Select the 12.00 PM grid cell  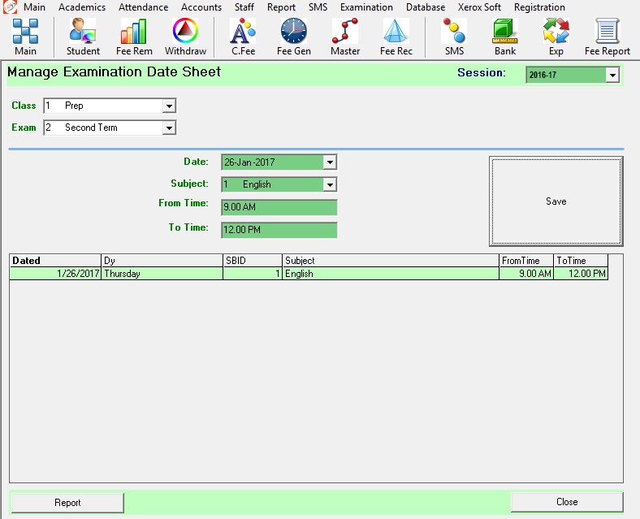pyautogui.click(x=581, y=274)
